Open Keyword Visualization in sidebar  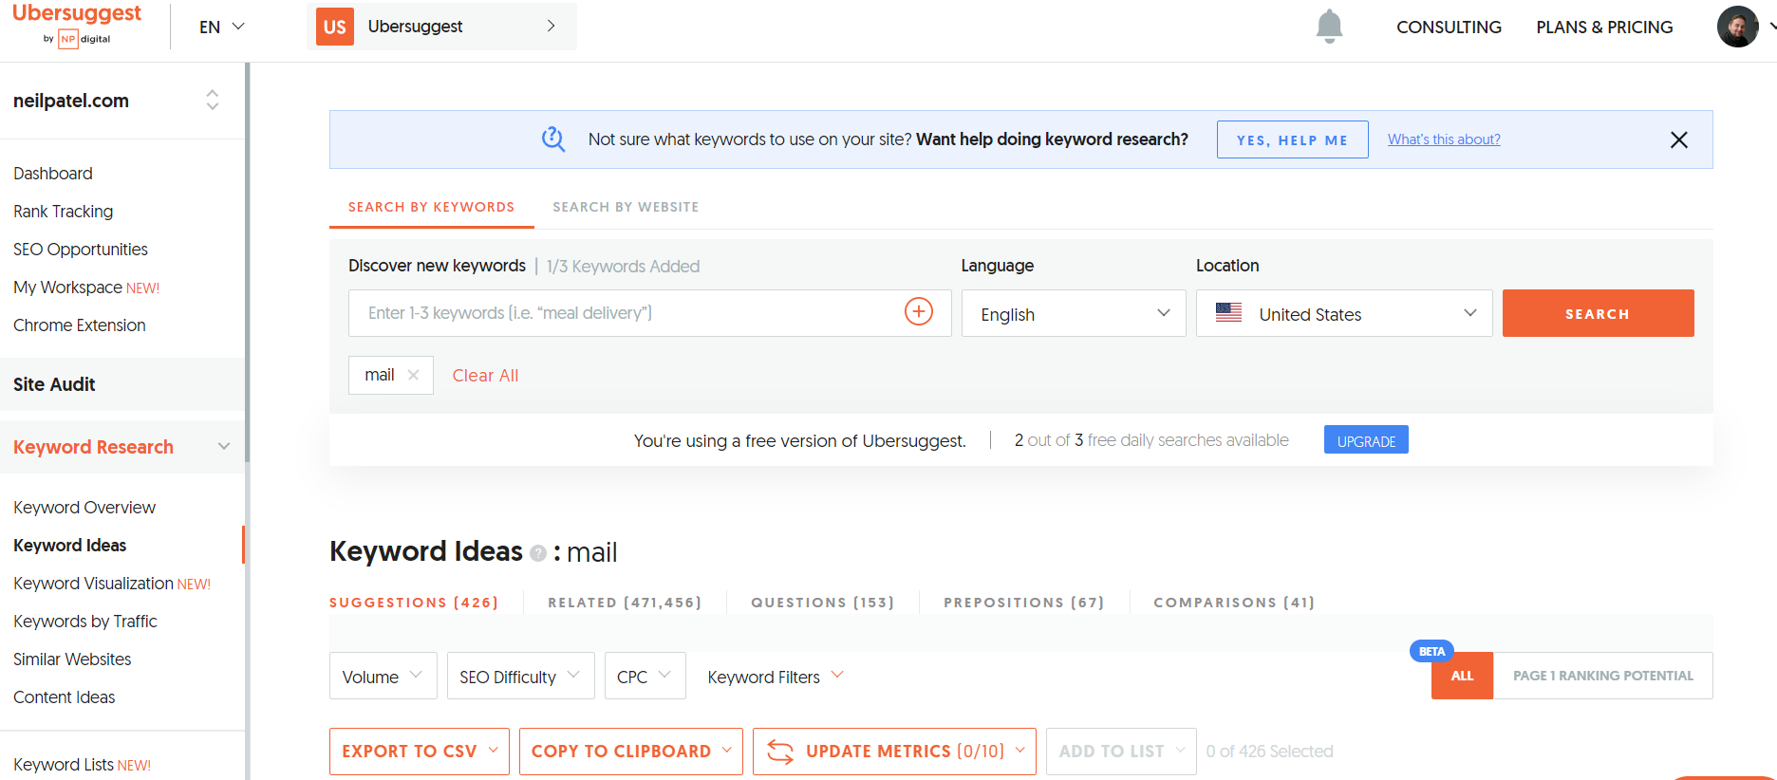[112, 584]
